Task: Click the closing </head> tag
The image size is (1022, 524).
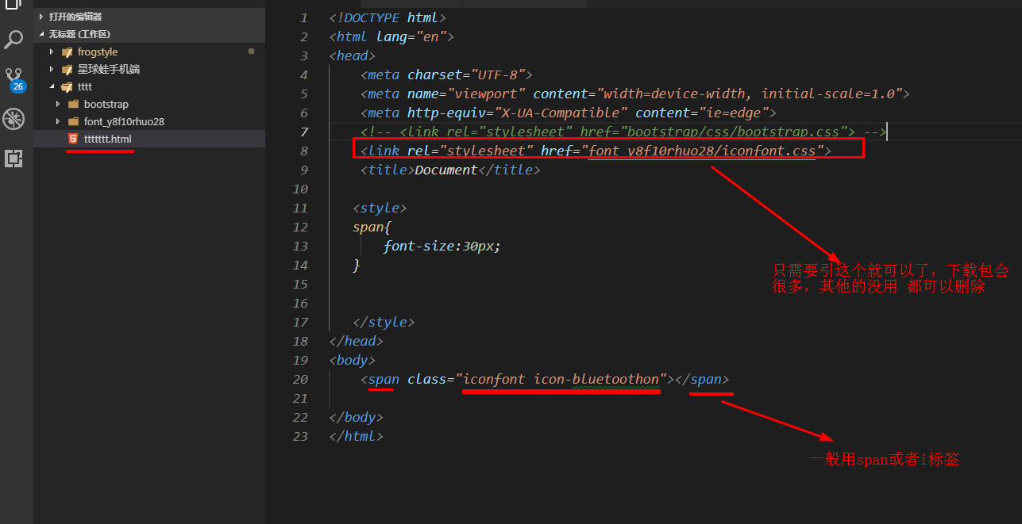Action: 356,341
